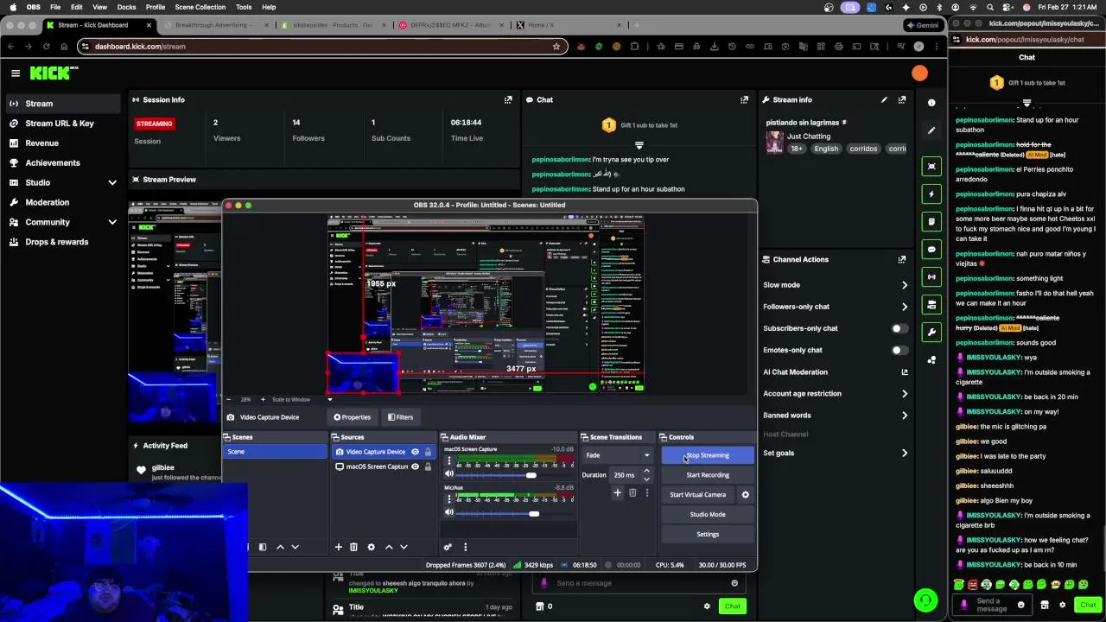The height and width of the screenshot is (622, 1106).
Task: Expand the Studio sidebar section
Action: 112,183
